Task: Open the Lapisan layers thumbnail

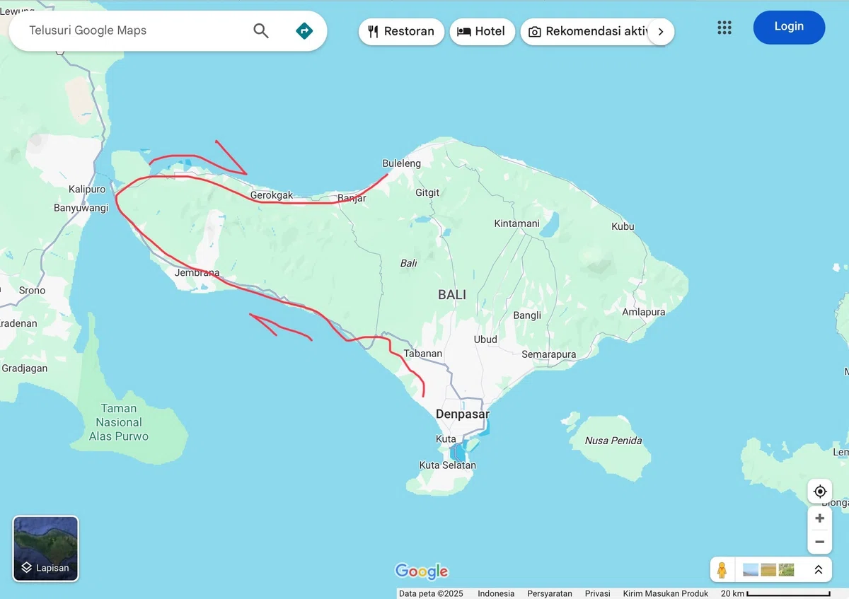Action: (x=46, y=548)
